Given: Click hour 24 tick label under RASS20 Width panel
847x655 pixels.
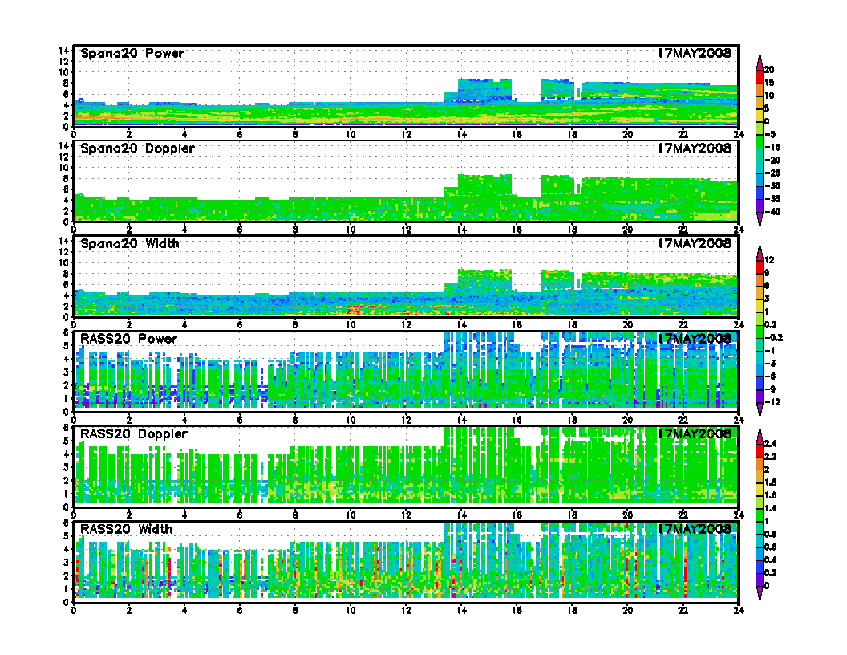Looking at the screenshot, I should coord(739,610).
